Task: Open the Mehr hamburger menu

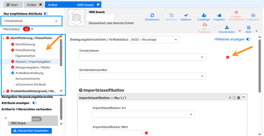Action: [249, 28]
